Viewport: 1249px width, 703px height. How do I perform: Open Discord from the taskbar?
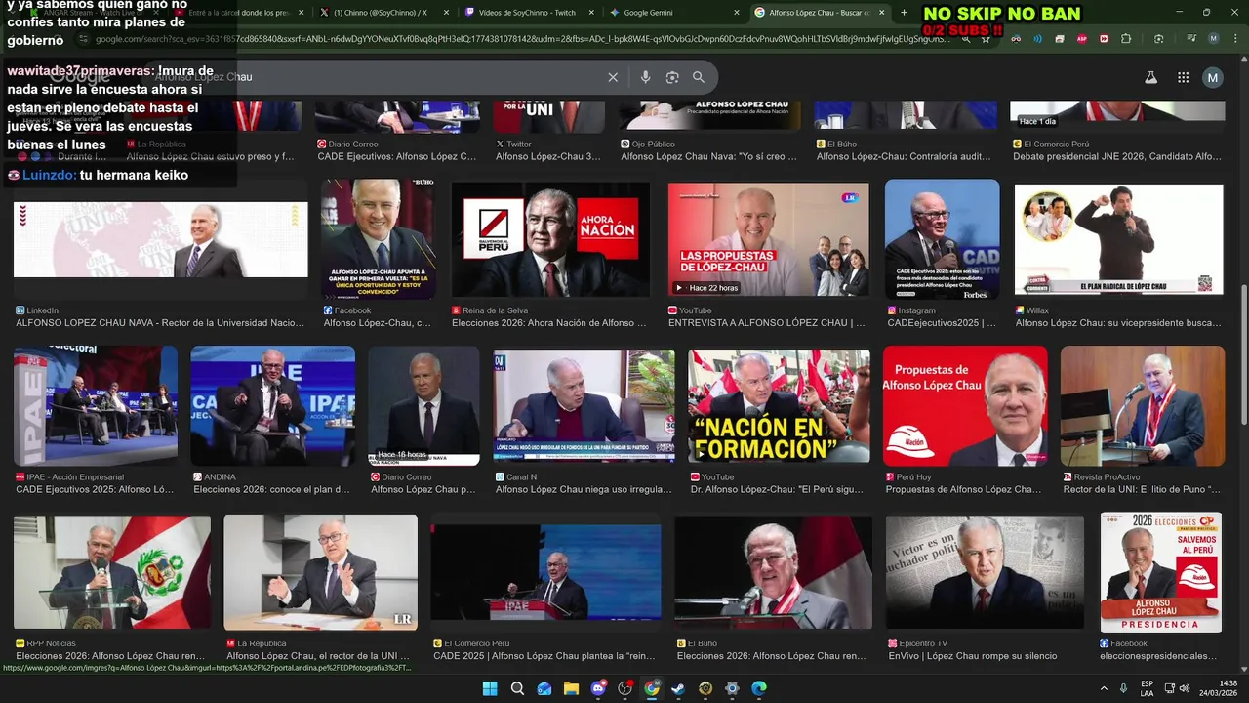(x=598, y=688)
